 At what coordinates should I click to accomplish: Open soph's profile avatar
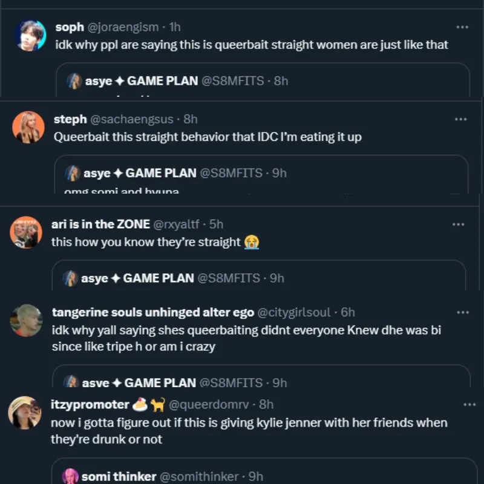tap(30, 36)
